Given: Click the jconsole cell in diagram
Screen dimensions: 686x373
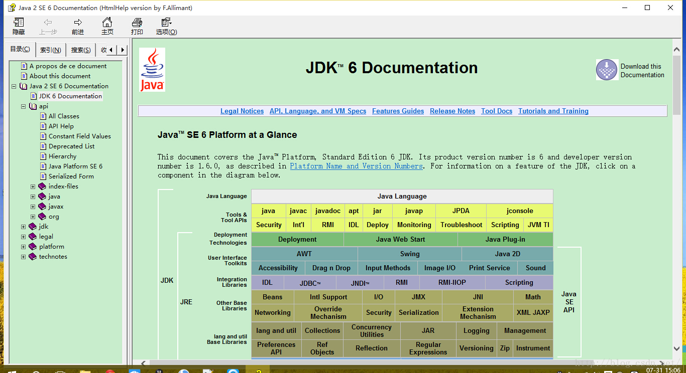Looking at the screenshot, I should pyautogui.click(x=520, y=211).
